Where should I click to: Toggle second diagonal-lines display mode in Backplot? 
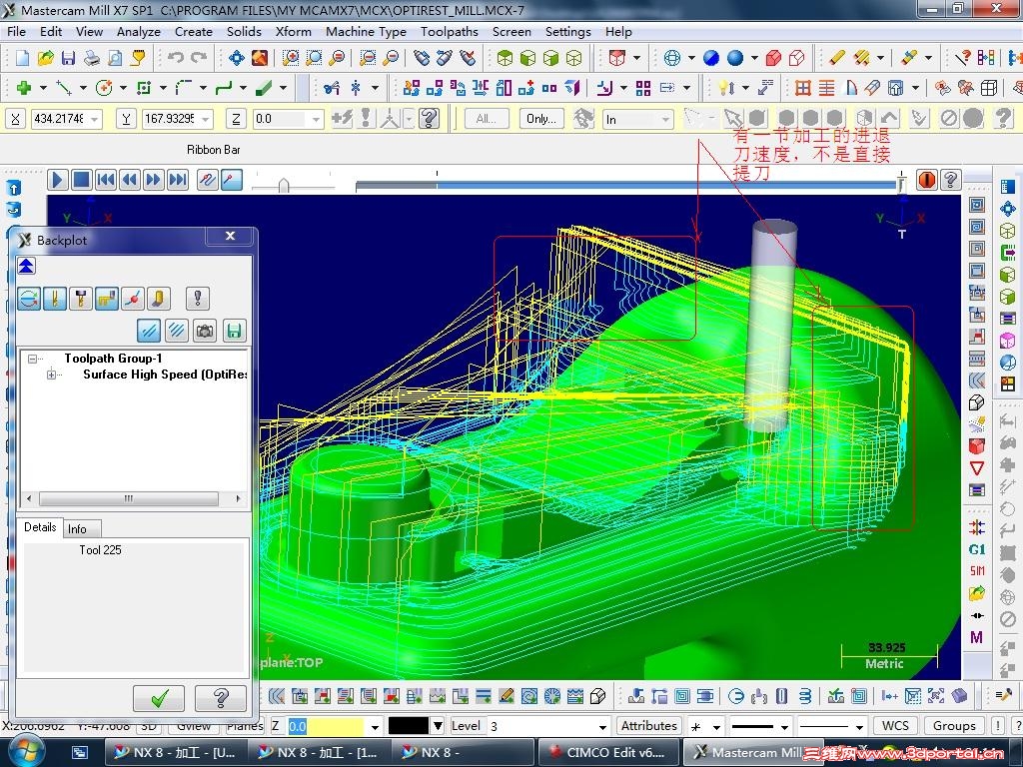point(176,331)
